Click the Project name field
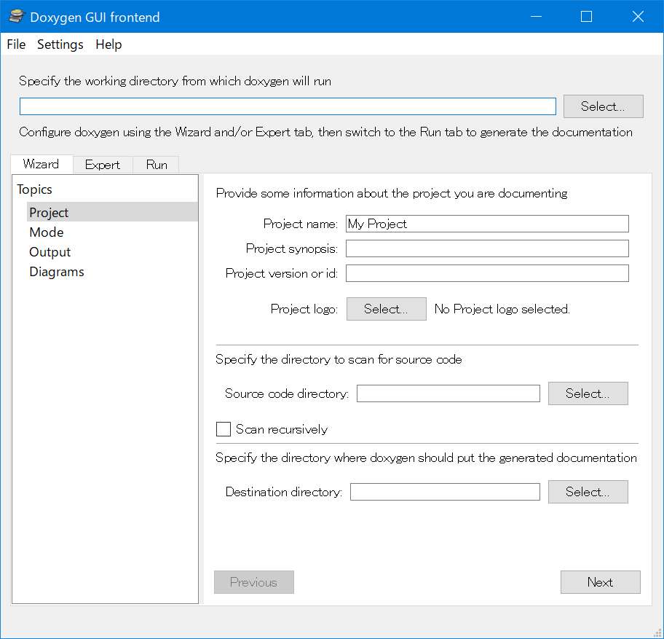The width and height of the screenshot is (664, 639). [487, 224]
